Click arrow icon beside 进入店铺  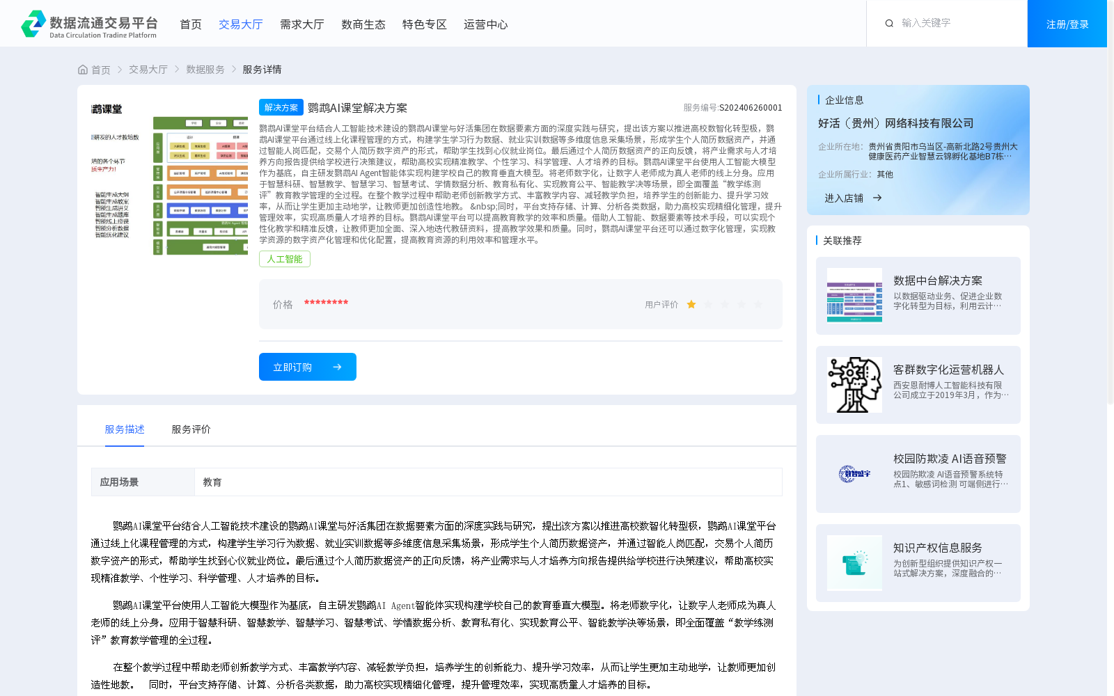pyautogui.click(x=877, y=198)
